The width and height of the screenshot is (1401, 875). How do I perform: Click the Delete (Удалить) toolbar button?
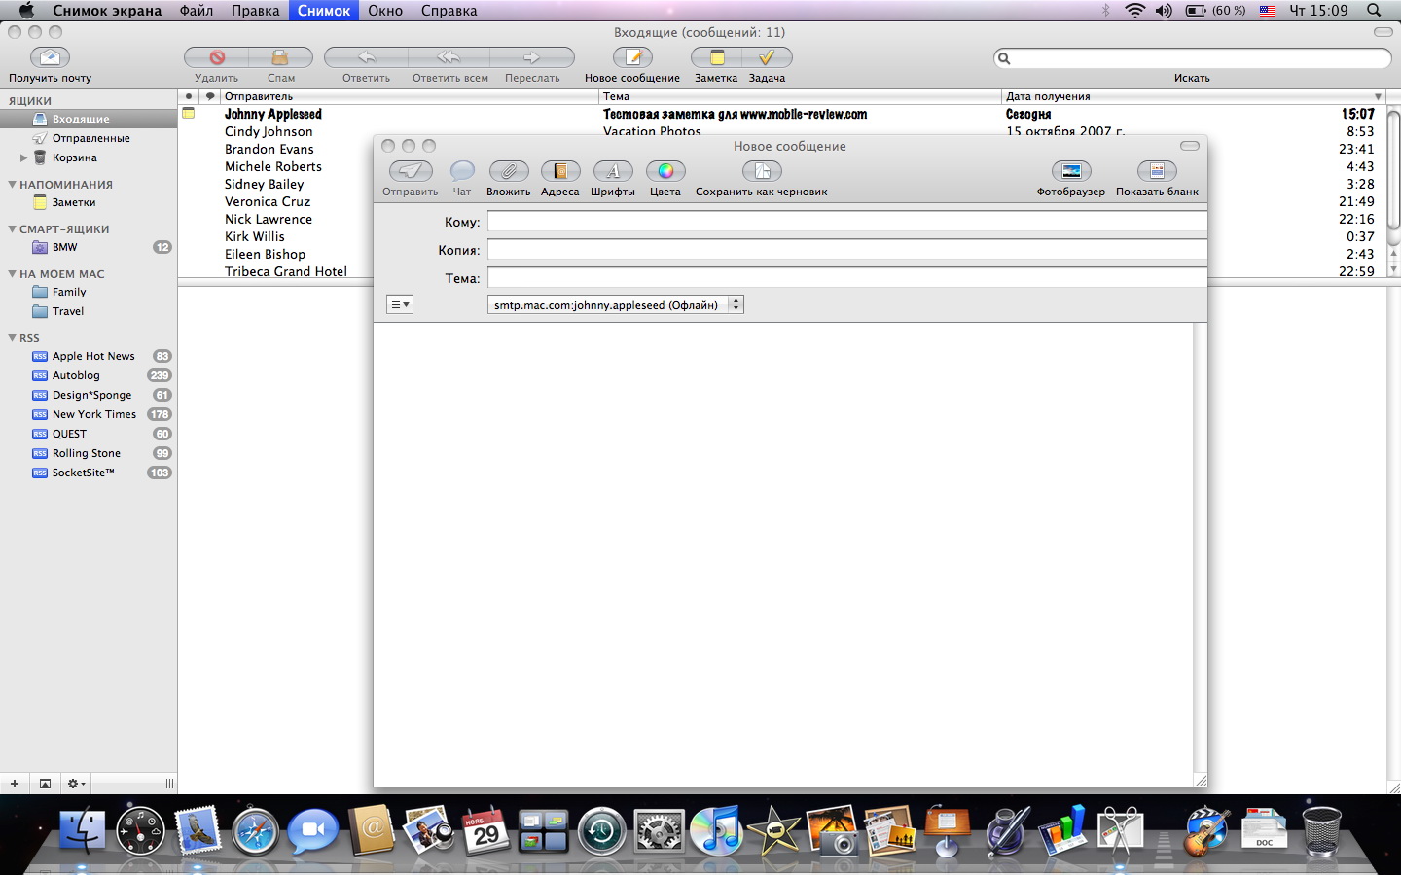coord(216,57)
